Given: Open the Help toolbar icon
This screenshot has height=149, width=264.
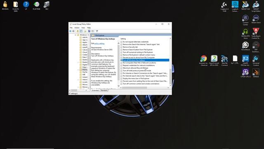Looking at the screenshot, I should [x=89, y=31].
